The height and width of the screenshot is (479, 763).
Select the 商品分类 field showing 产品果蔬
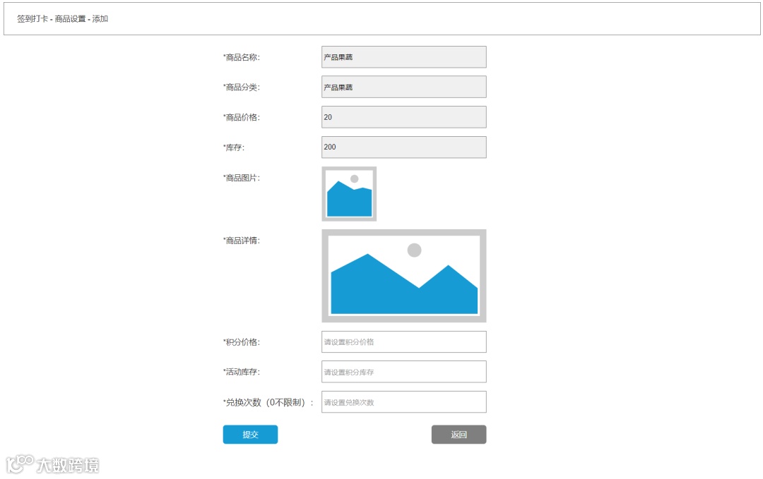(403, 87)
